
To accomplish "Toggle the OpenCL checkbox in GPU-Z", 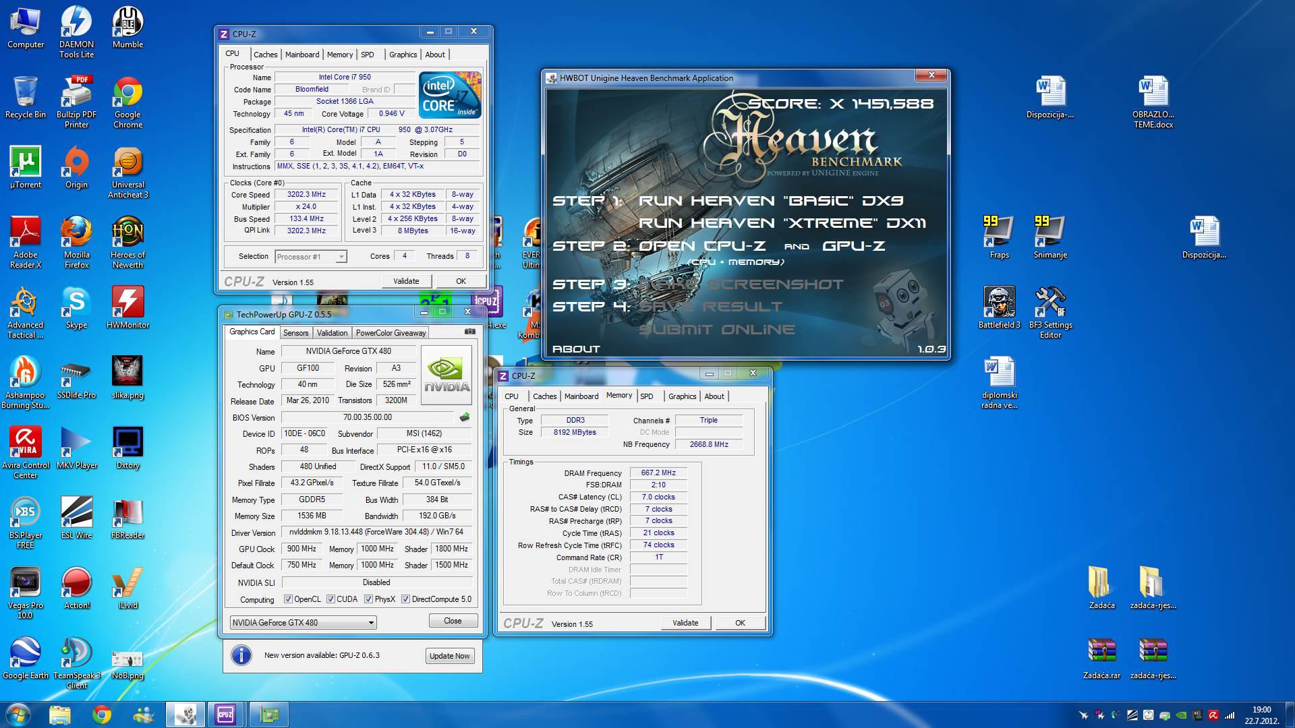I will 288,599.
